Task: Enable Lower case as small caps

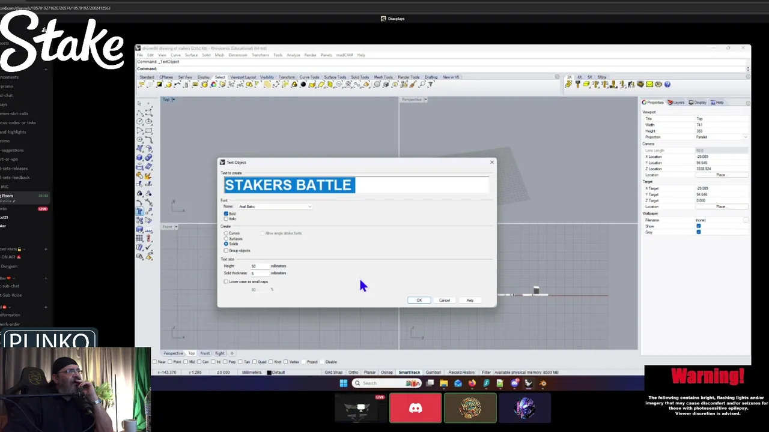Action: click(226, 282)
